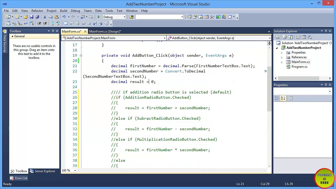Viewport: 336px width, 189px height.
Task: Toggle Categorized view in Properties panel
Action: click(x=277, y=98)
